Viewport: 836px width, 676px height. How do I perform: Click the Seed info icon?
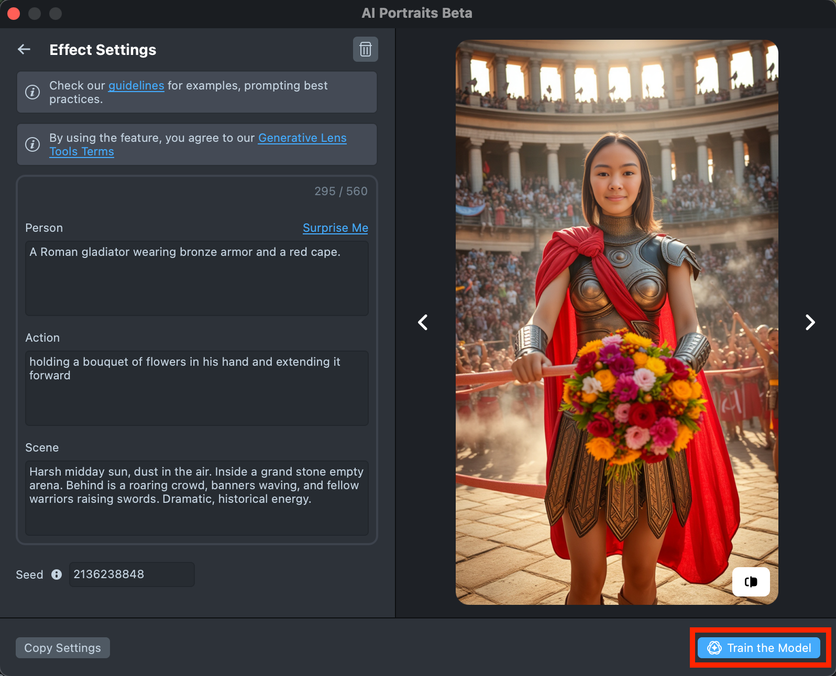coord(57,574)
